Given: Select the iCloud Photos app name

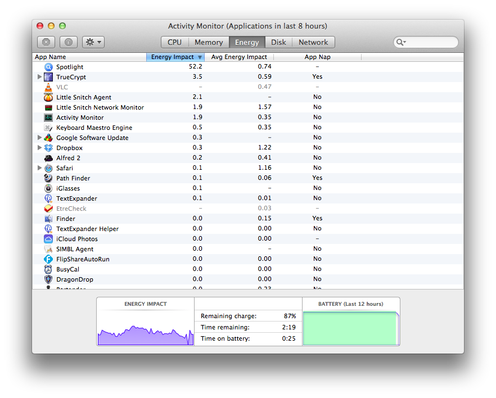Looking at the screenshot, I should 77,239.
